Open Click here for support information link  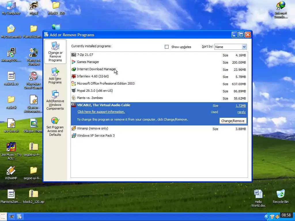pos(101,112)
